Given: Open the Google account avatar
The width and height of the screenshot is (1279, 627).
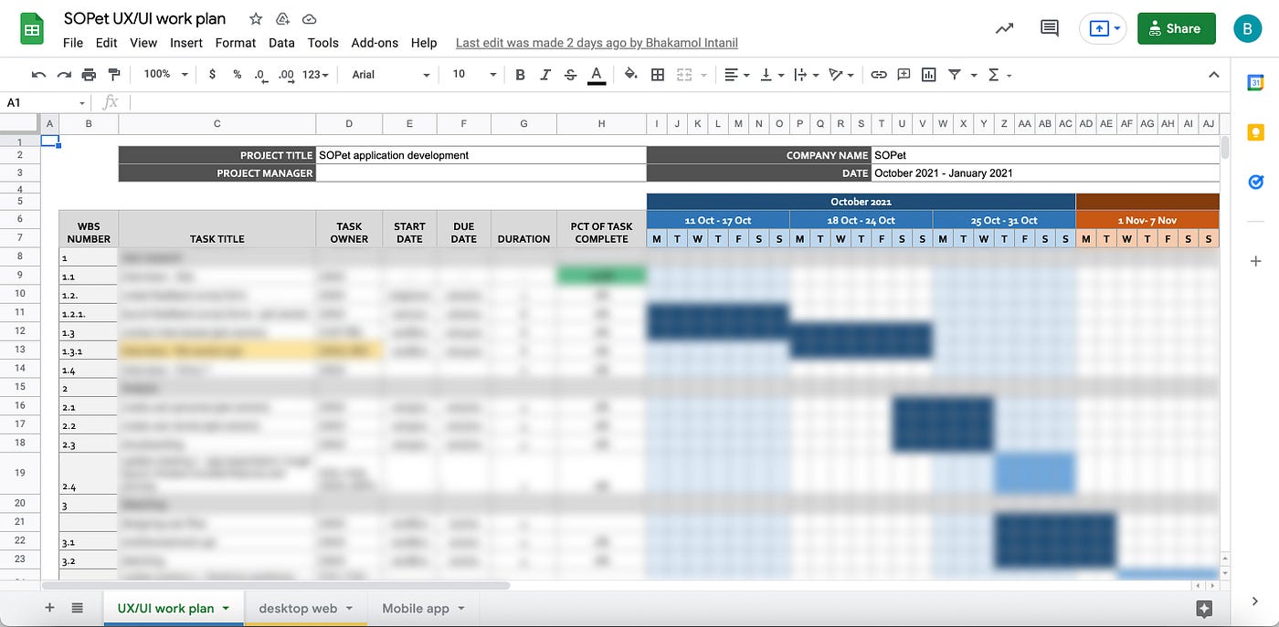Looking at the screenshot, I should tap(1247, 28).
